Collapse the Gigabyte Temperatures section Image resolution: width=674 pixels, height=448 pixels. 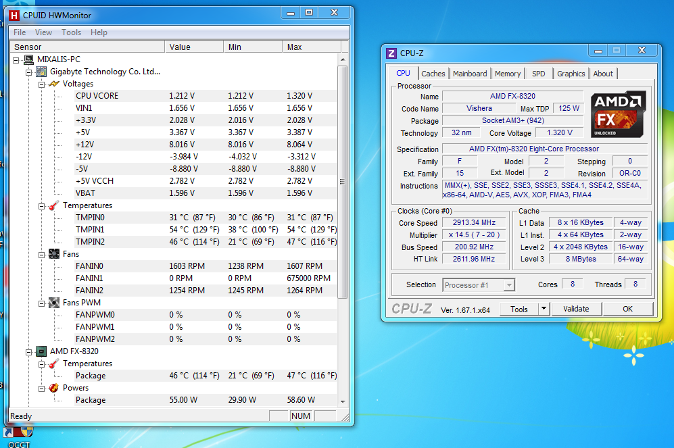[x=41, y=206]
